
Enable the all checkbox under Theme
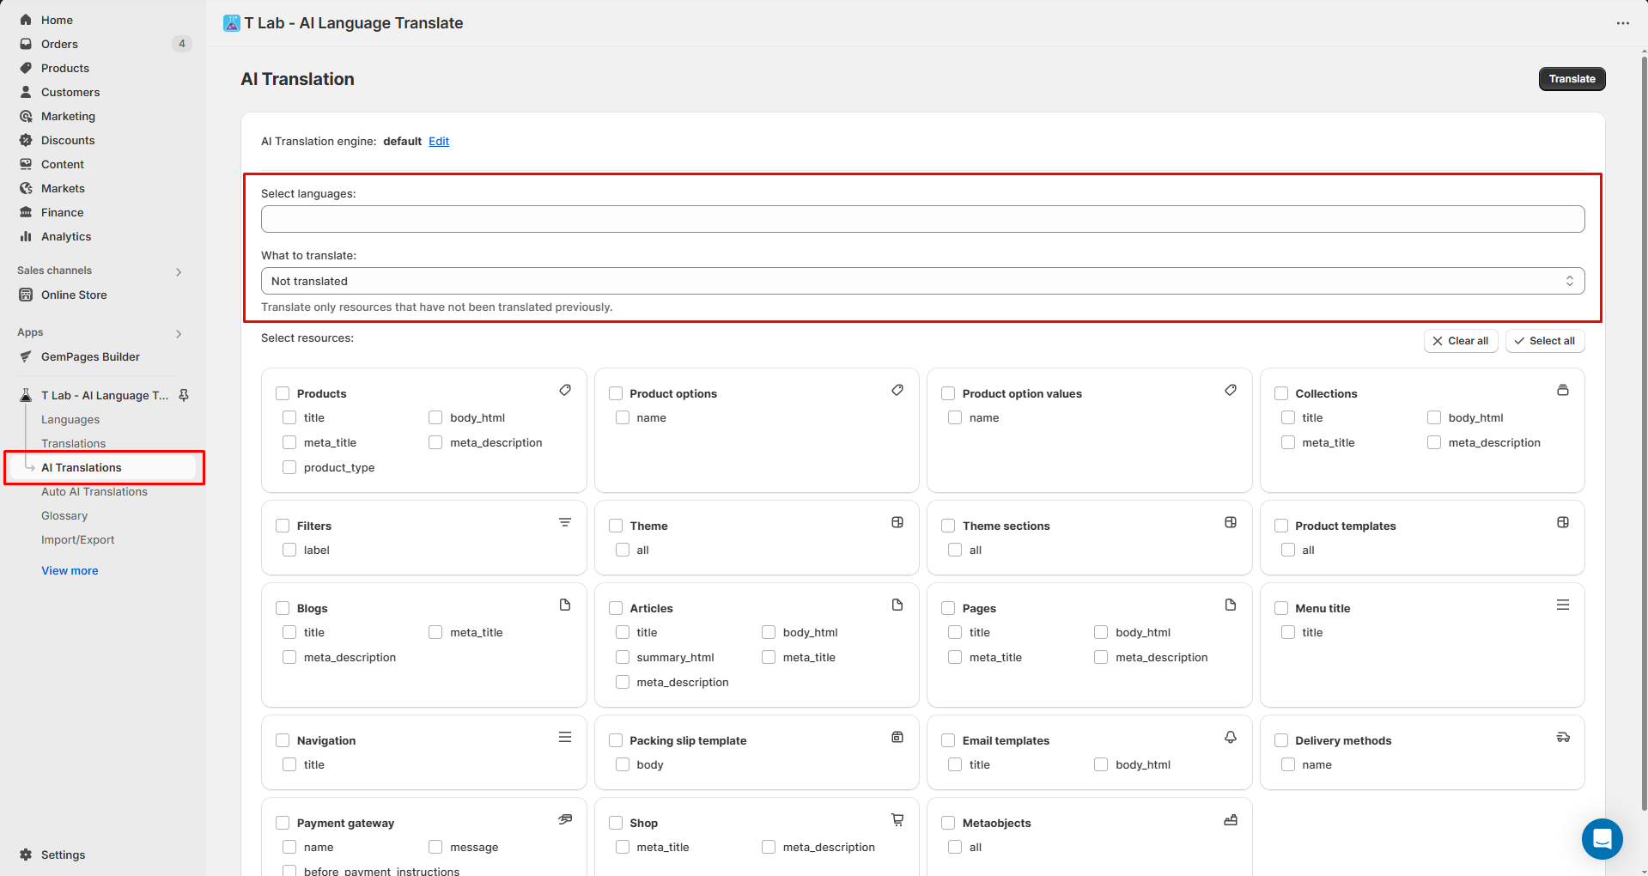[623, 550]
